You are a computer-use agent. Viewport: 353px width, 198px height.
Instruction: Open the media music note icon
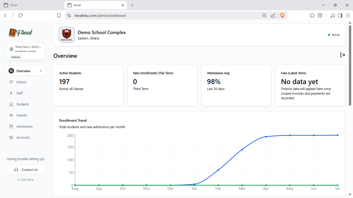(332, 15)
